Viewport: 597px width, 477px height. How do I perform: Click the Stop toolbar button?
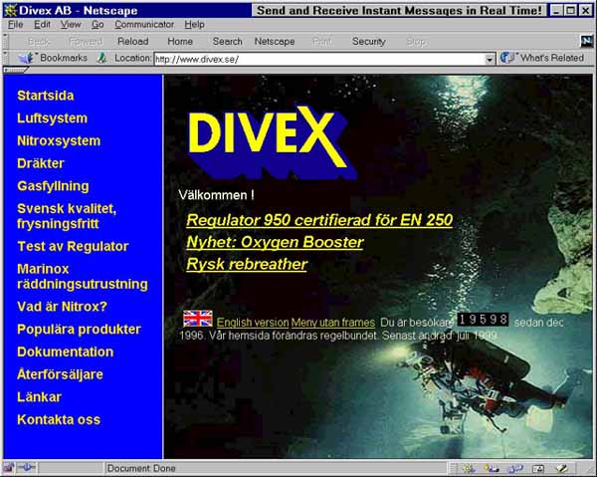tap(415, 42)
